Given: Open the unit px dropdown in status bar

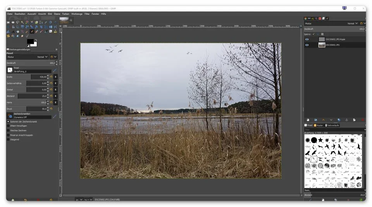Looking at the screenshot, I should [x=79, y=200].
